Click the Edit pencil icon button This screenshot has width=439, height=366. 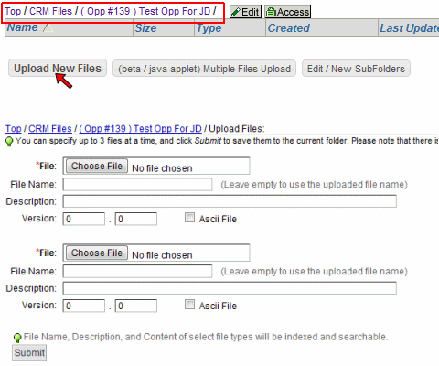pyautogui.click(x=245, y=12)
